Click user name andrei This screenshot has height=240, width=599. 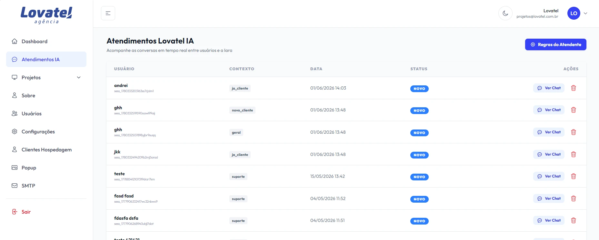(121, 85)
